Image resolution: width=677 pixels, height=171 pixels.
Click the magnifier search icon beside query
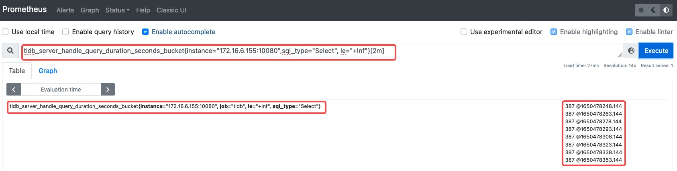click(x=10, y=51)
